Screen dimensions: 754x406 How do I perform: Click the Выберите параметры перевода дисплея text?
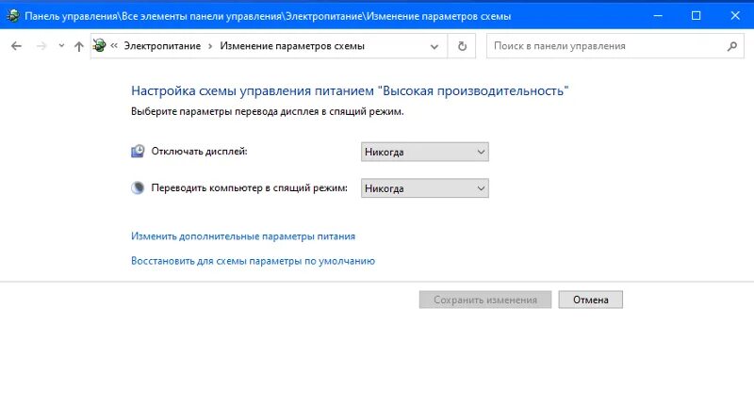coord(268,111)
